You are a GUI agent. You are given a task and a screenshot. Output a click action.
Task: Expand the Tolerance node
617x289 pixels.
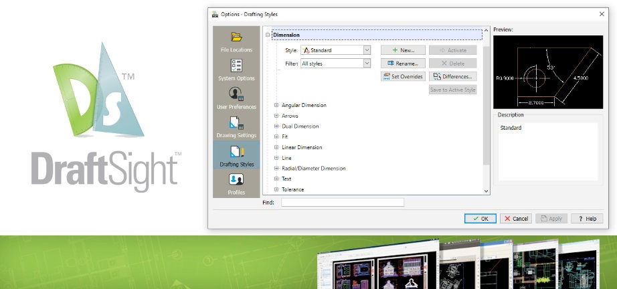(x=276, y=189)
